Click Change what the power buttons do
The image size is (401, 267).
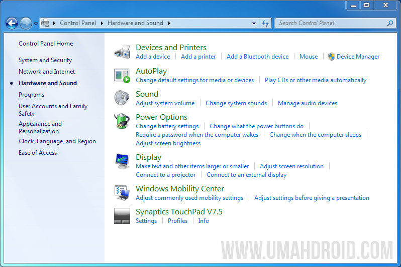[256, 126]
